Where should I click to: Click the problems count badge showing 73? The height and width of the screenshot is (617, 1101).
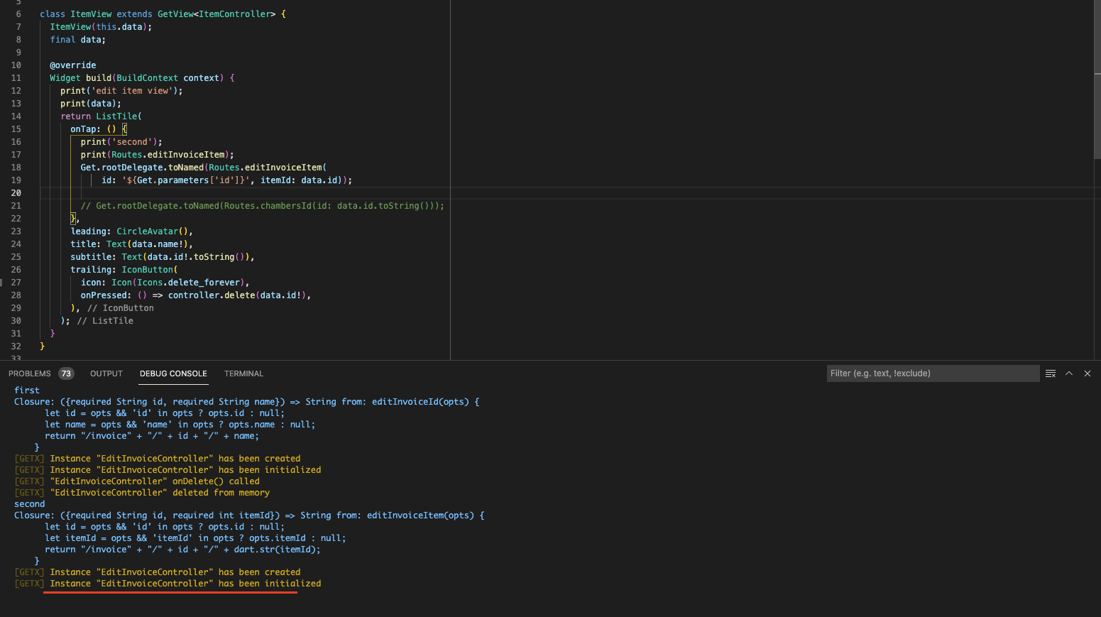click(x=66, y=373)
